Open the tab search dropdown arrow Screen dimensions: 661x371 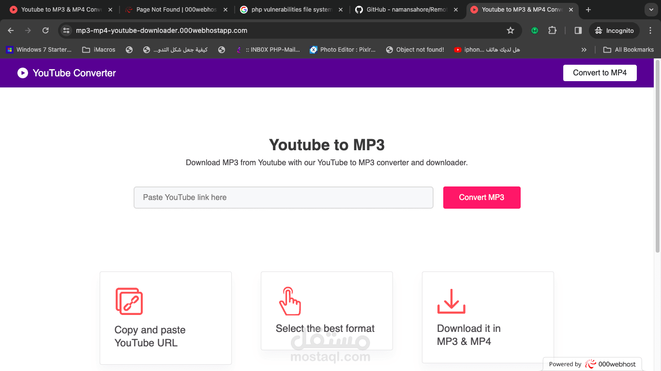[x=650, y=10]
